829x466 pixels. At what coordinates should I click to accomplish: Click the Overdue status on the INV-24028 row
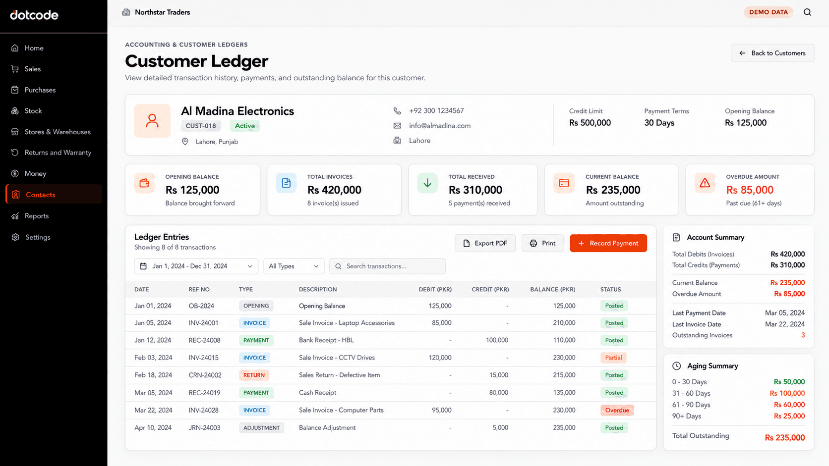[617, 411]
